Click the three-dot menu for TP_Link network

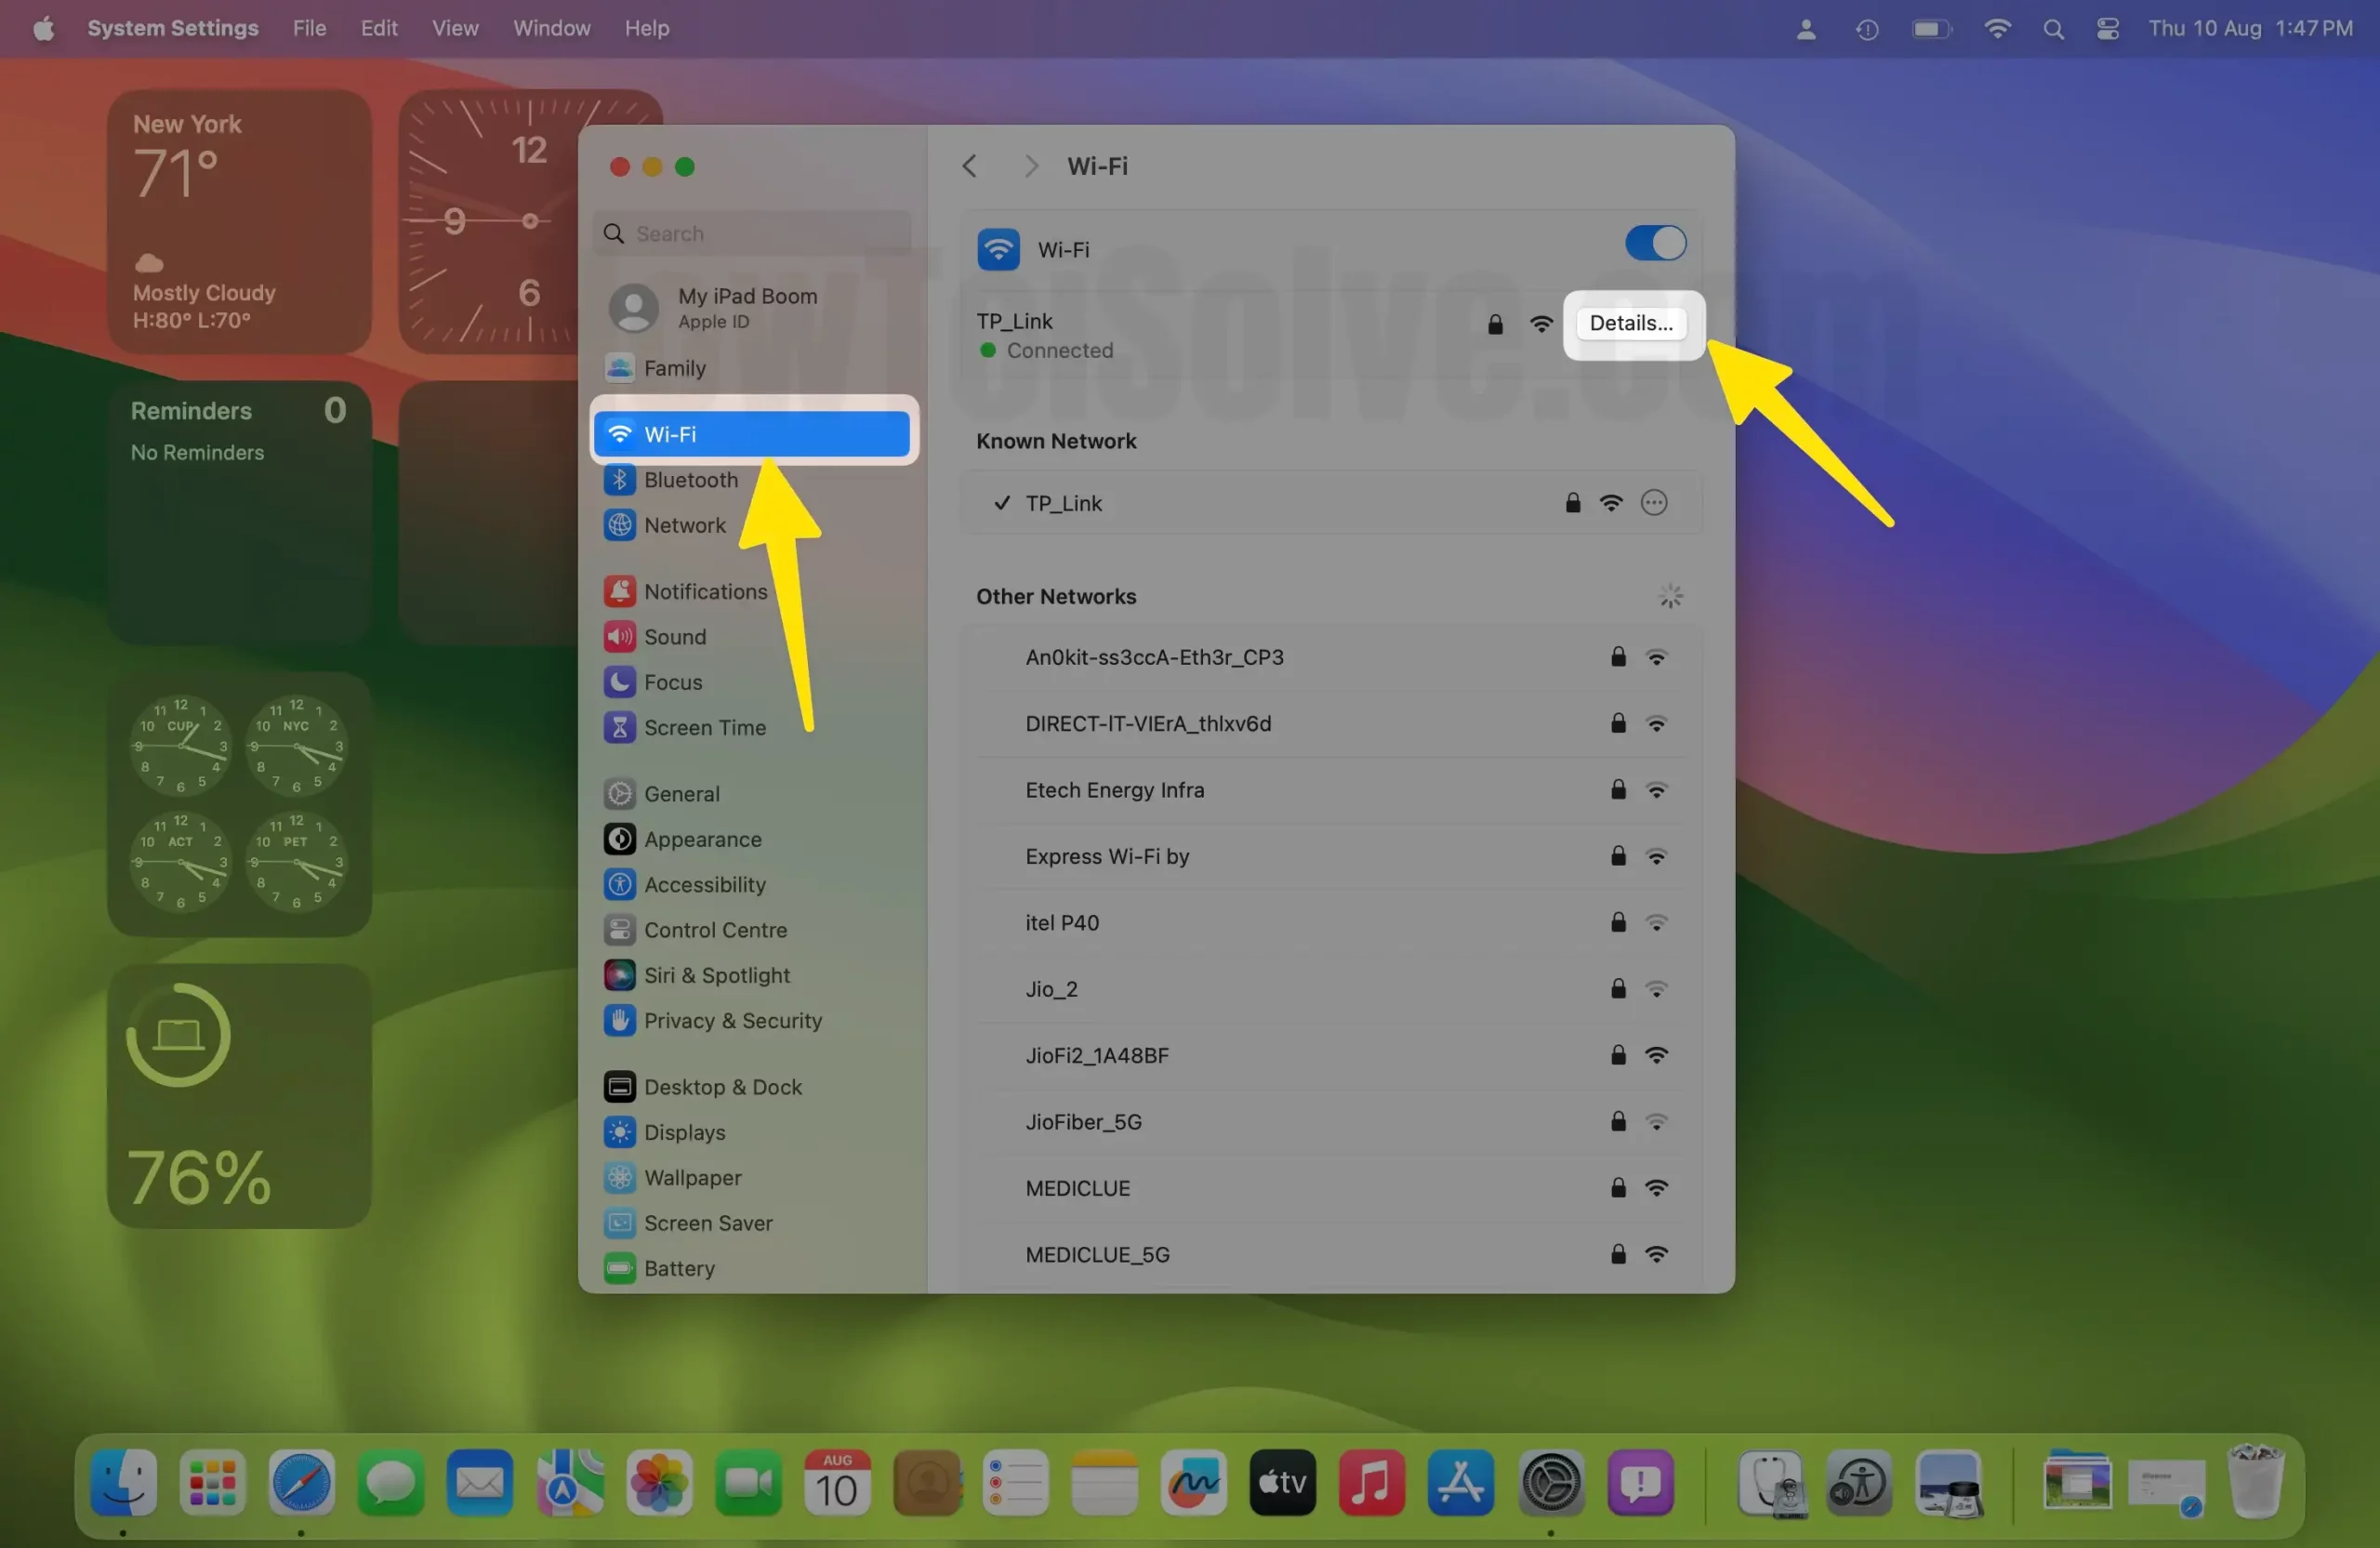pyautogui.click(x=1651, y=501)
